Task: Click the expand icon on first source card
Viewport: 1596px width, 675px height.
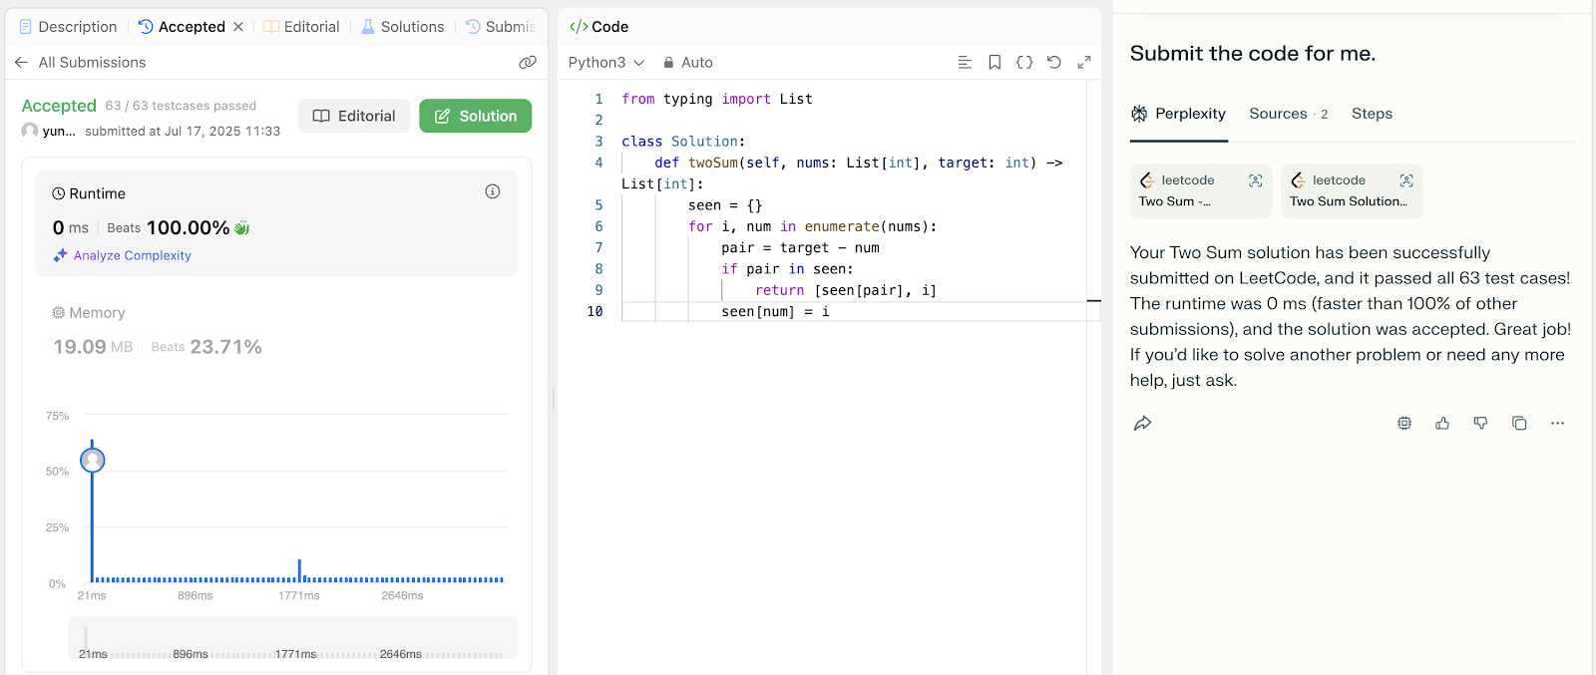Action: tap(1256, 180)
